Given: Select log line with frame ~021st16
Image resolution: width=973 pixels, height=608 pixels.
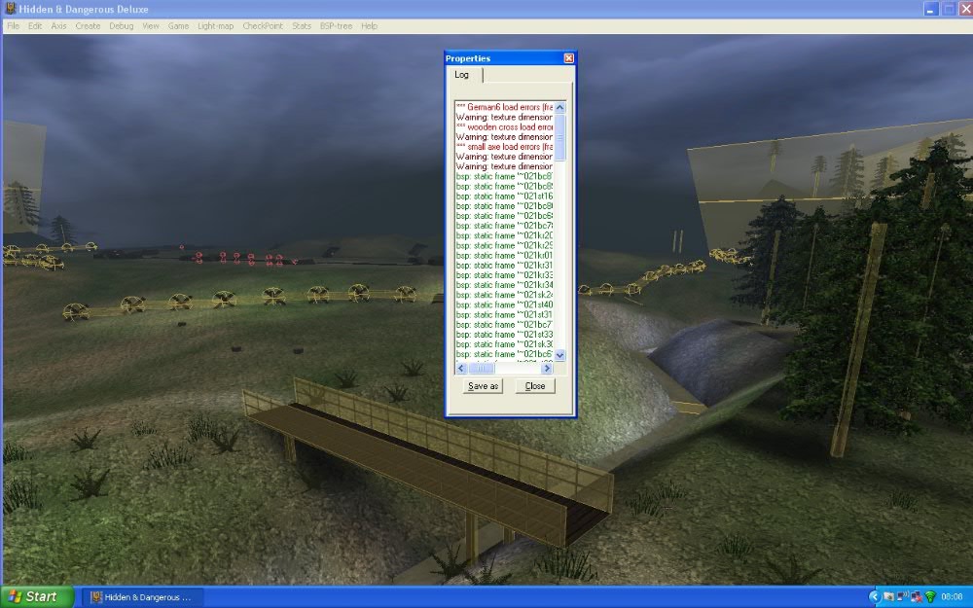Looking at the screenshot, I should click(504, 197).
